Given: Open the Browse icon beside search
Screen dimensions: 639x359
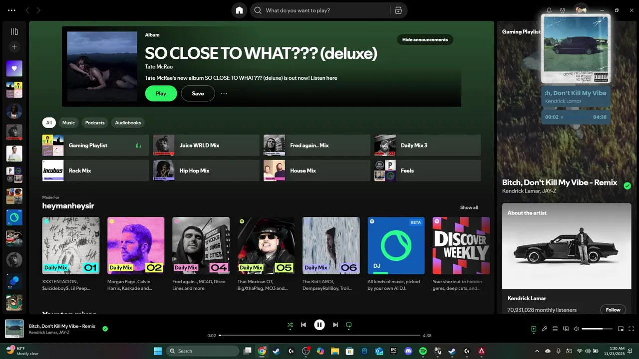Looking at the screenshot, I should 398,10.
